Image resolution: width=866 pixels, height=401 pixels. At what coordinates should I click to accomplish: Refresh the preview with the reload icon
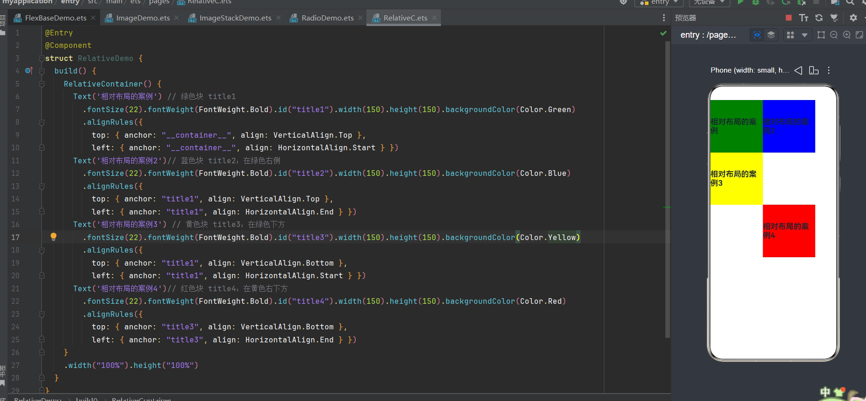point(819,18)
